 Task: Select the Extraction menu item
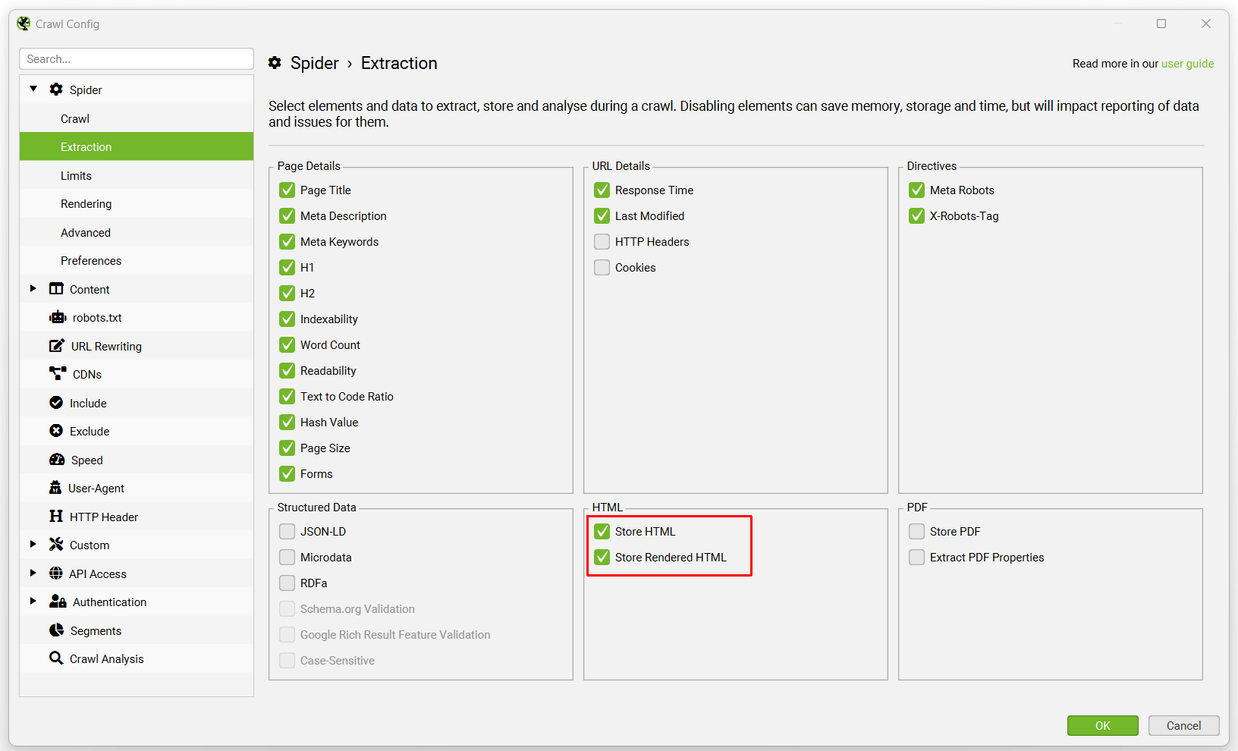(x=137, y=146)
